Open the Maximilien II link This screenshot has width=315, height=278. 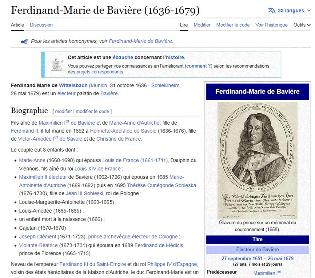pos(33,177)
